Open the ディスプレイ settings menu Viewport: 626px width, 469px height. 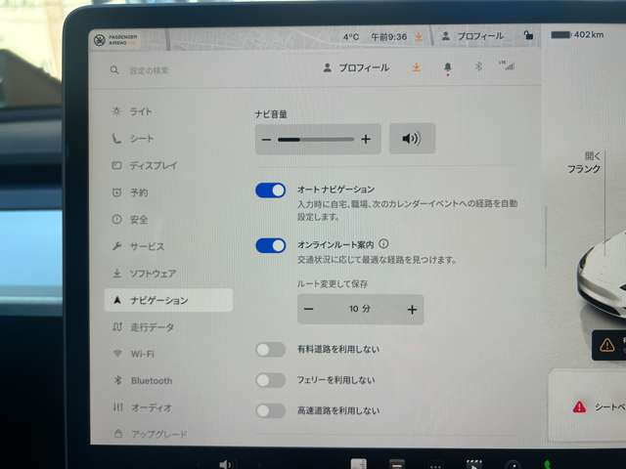tap(153, 166)
